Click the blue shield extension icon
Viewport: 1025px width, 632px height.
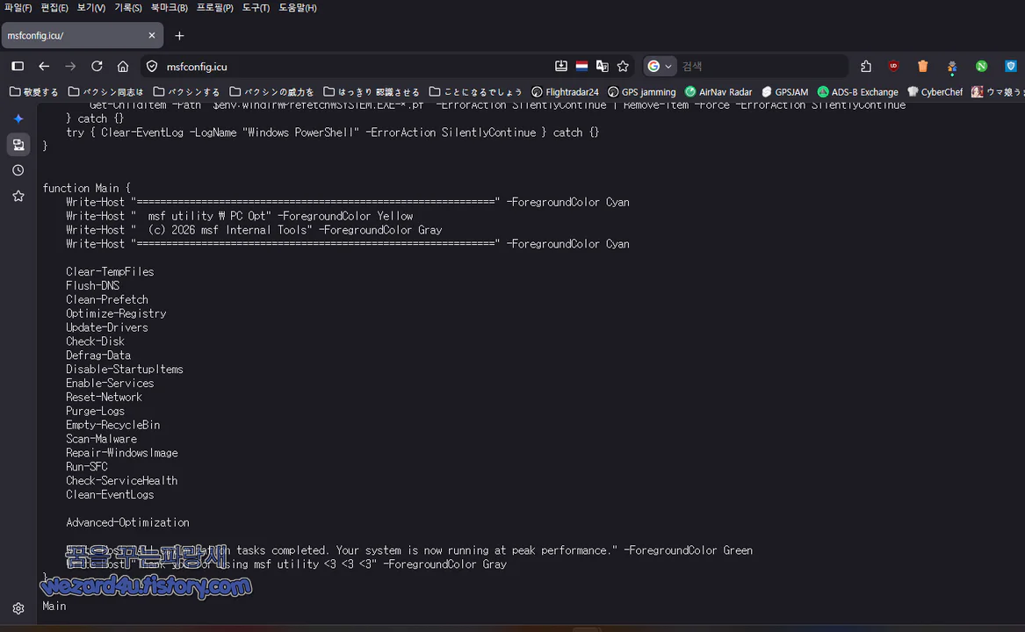click(x=1011, y=66)
